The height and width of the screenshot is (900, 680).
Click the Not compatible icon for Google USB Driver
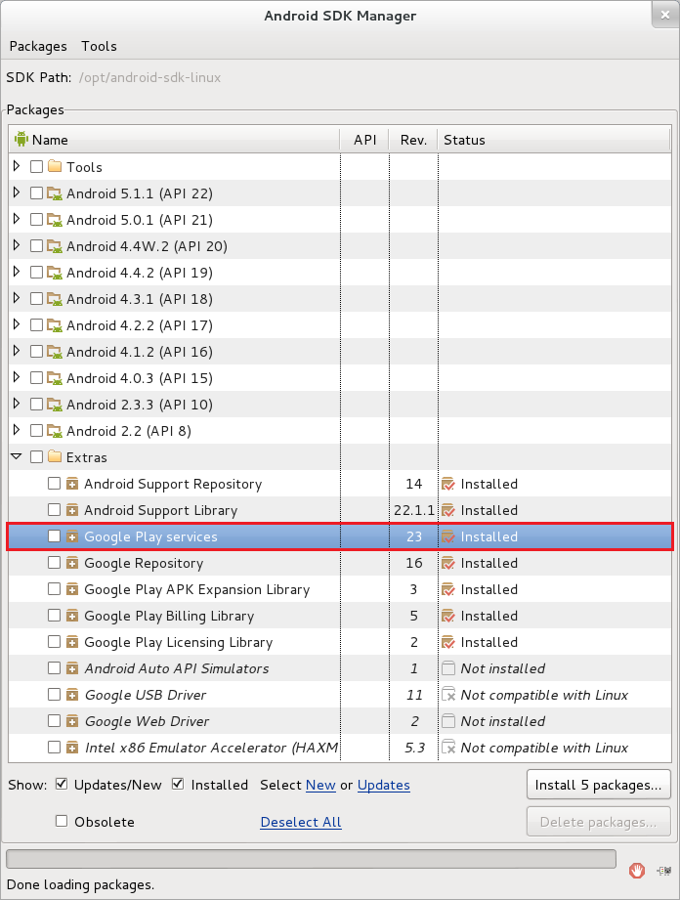[448, 695]
